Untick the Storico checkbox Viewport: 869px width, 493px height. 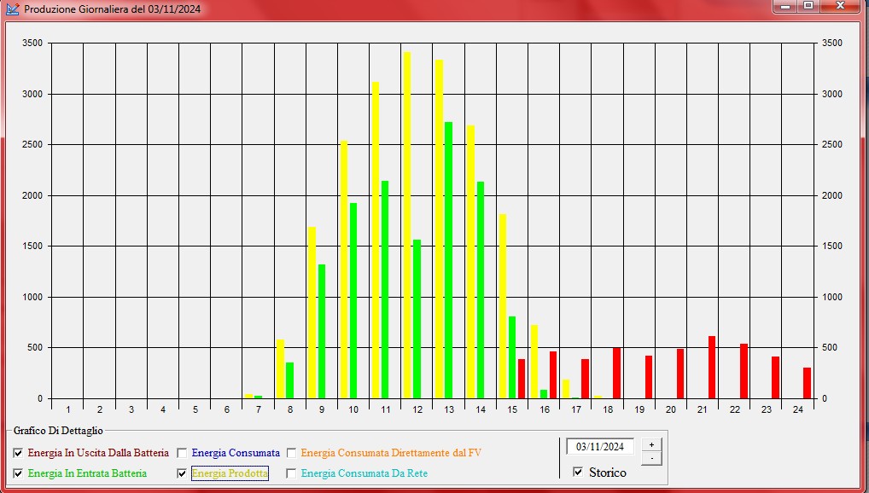point(578,472)
